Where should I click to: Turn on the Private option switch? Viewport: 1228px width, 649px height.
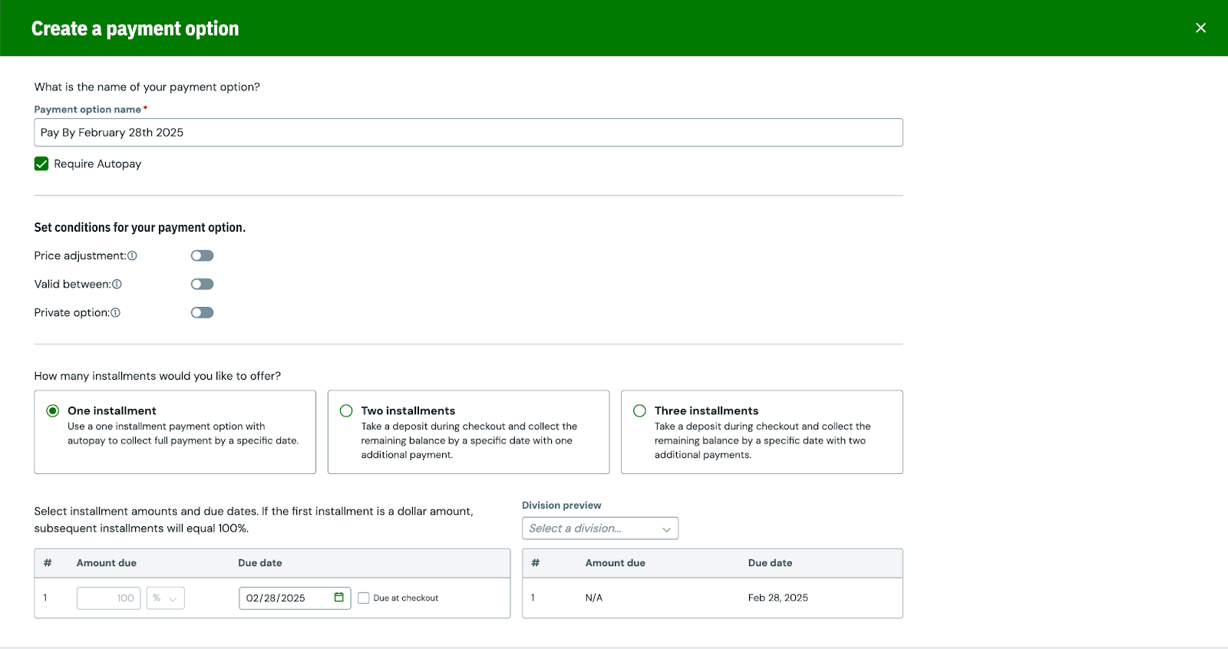[x=203, y=313]
